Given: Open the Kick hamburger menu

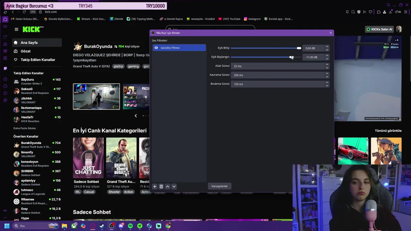Looking at the screenshot, I should tap(16, 29).
